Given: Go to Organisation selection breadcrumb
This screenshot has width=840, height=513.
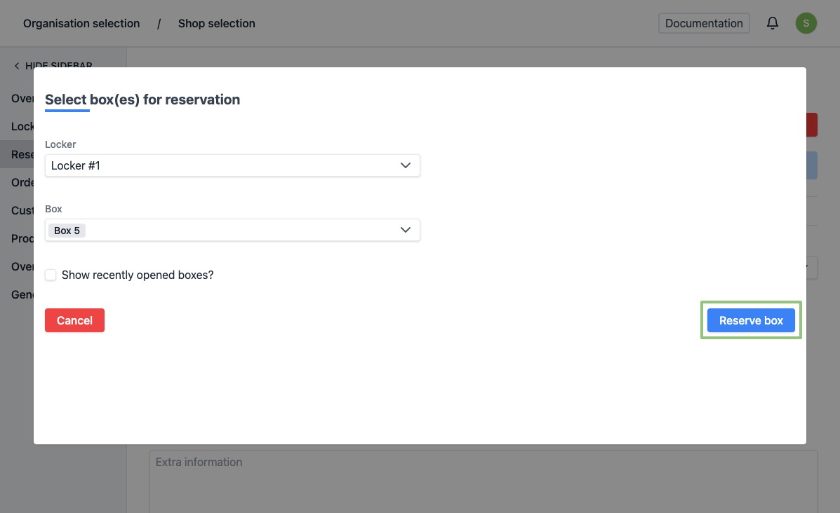Looking at the screenshot, I should tap(81, 24).
